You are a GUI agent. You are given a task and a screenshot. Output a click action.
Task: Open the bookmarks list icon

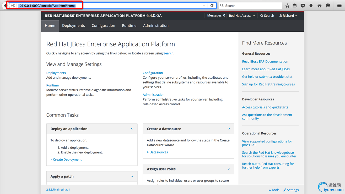(x=295, y=5)
